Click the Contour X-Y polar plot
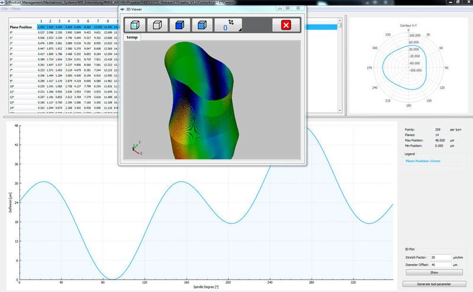This screenshot has height=292, width=473. pos(409,67)
